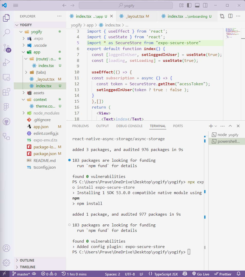This screenshot has width=245, height=277.
Task: Toggle the bottom Panel visibility
Action: [x=197, y=5]
